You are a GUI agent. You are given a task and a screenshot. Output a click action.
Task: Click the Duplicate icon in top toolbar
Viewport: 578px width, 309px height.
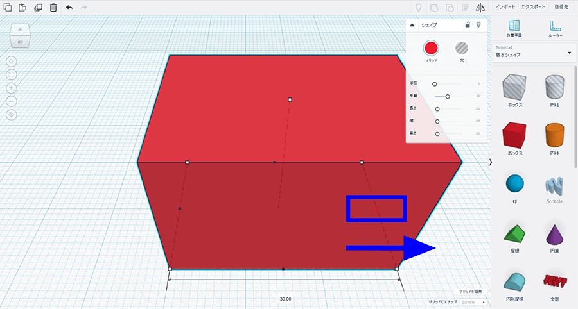[38, 8]
